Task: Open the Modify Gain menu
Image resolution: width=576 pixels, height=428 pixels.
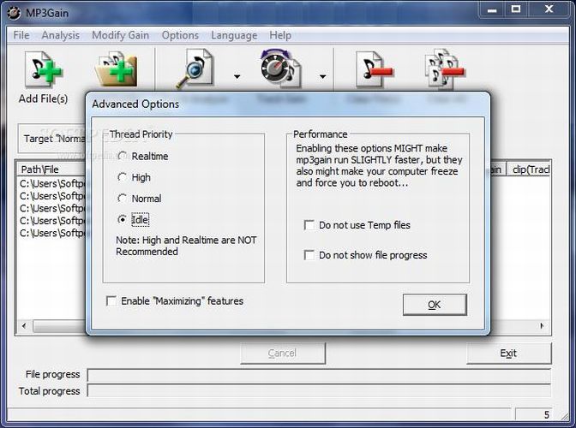Action: (x=121, y=35)
